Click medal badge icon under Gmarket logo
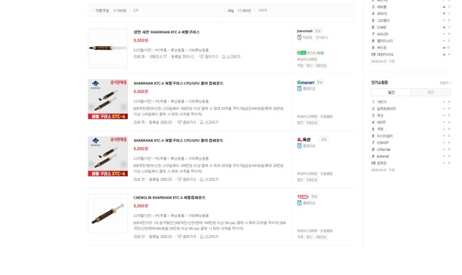The width and height of the screenshot is (462, 275). pyautogui.click(x=299, y=88)
